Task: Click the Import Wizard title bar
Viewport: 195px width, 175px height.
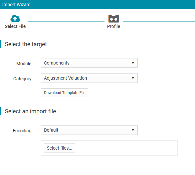Action: [97, 4]
